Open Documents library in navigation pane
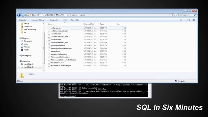This screenshot has width=208, height=117. 28,41
